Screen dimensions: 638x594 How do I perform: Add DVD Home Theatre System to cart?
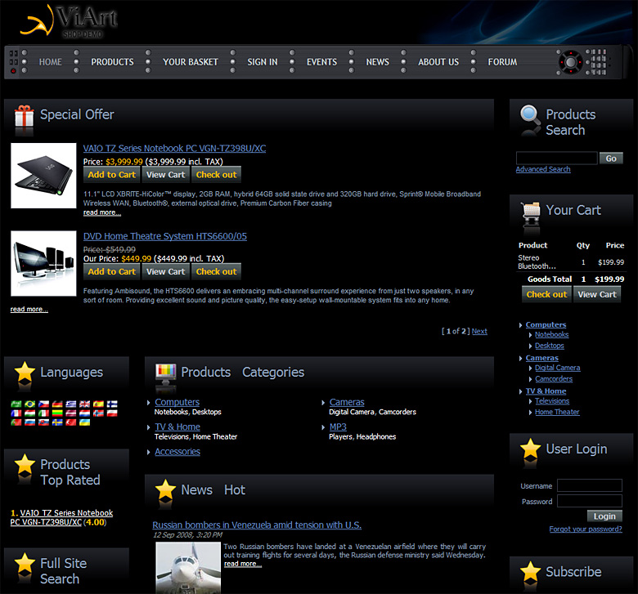tap(111, 271)
